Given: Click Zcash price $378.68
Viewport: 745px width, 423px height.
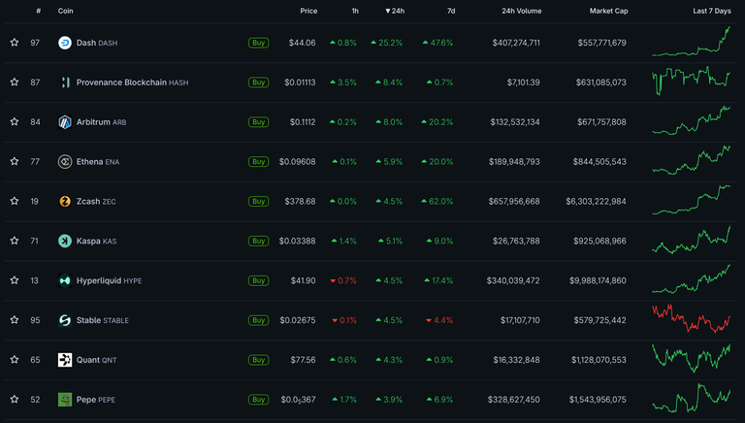Looking at the screenshot, I should tap(301, 202).
